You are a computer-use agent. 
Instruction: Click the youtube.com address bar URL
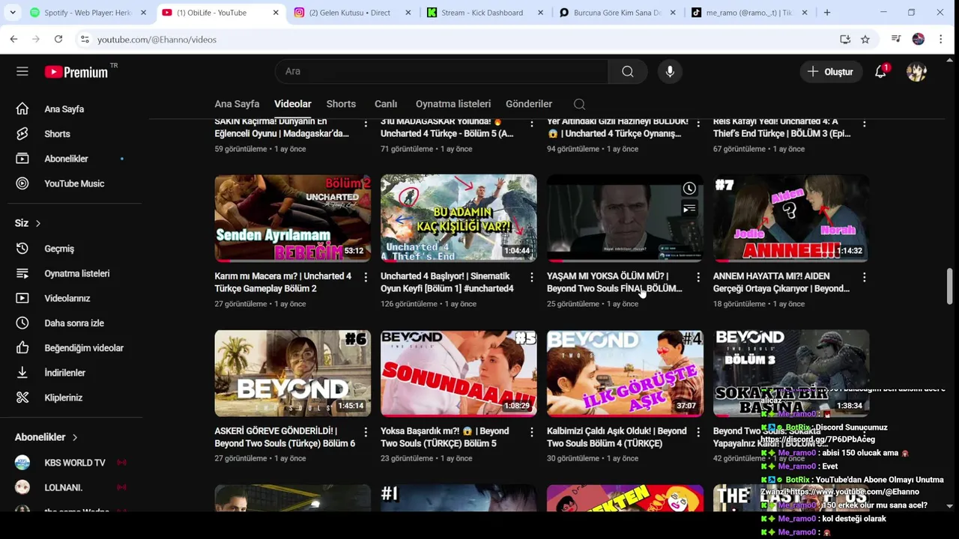(x=157, y=40)
